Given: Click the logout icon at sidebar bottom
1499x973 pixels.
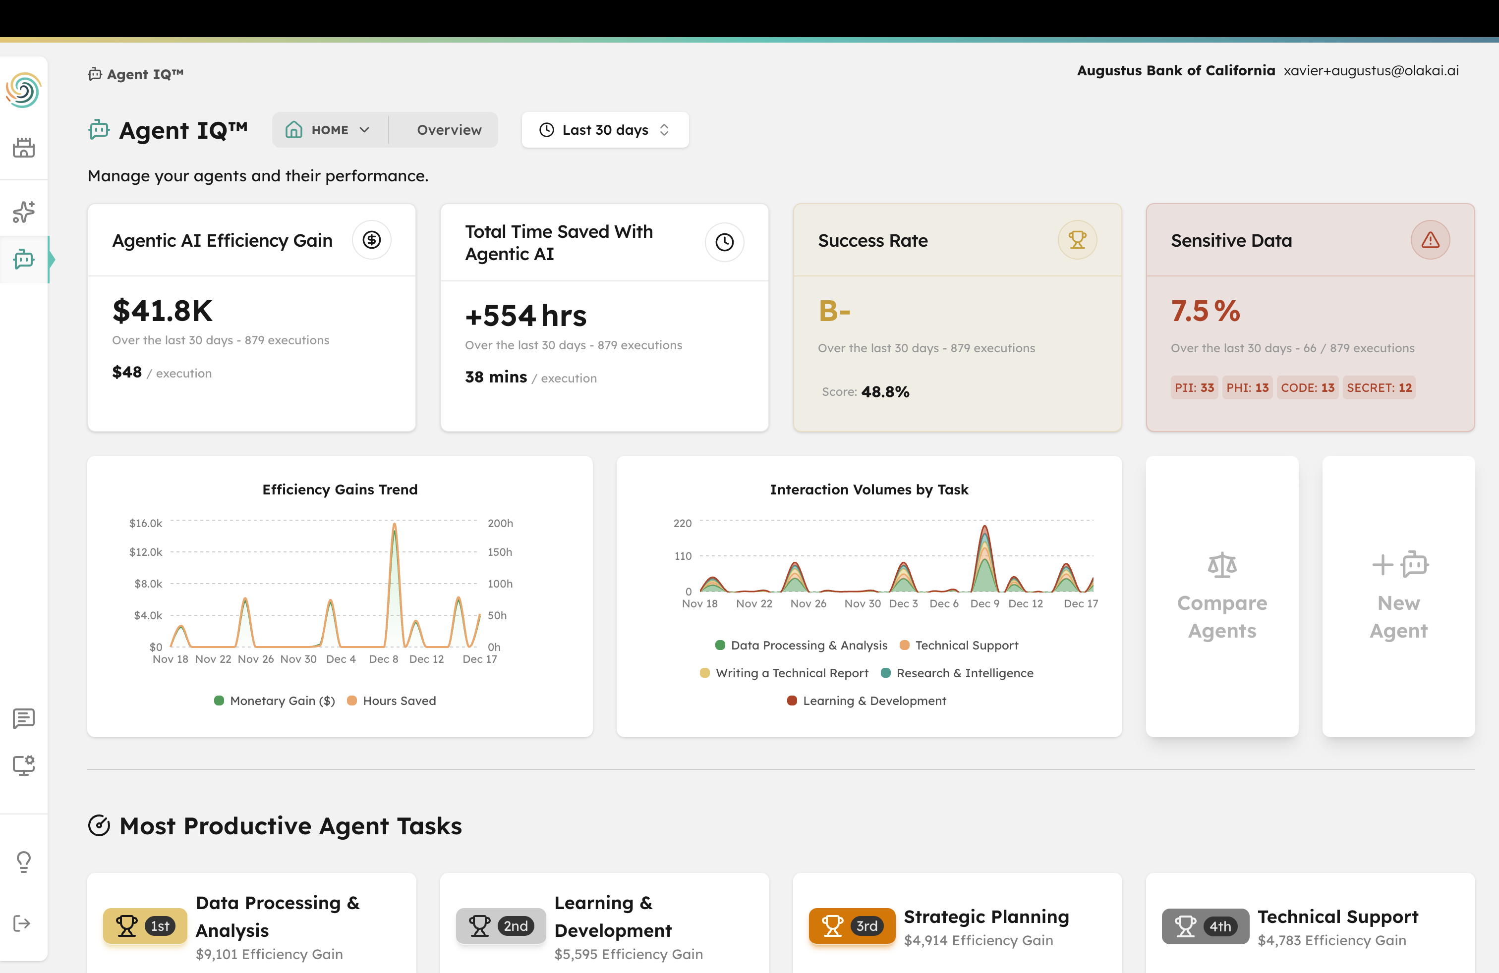Looking at the screenshot, I should (23, 922).
